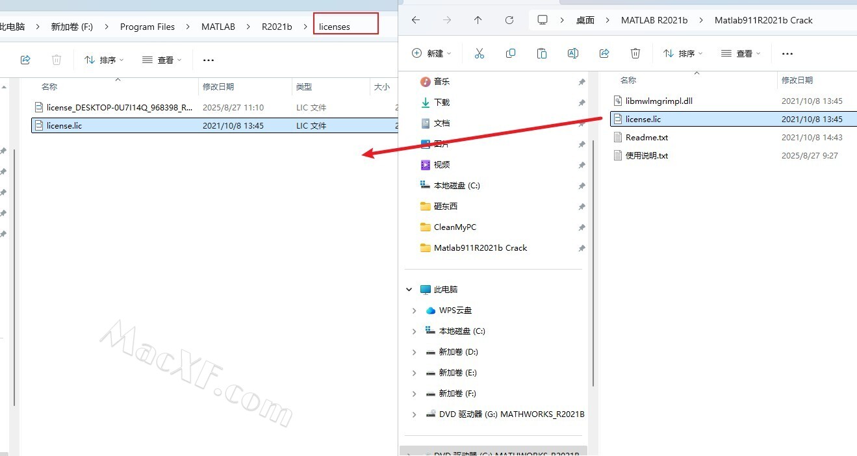Sort by 修改日期 column header in left window
The image size is (857, 456).
[218, 86]
